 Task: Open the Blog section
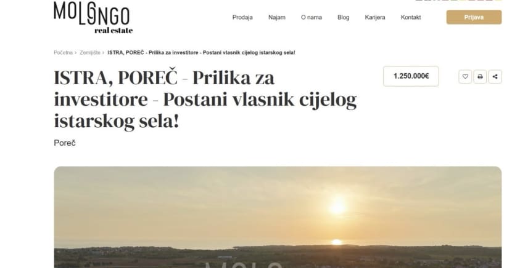[343, 17]
